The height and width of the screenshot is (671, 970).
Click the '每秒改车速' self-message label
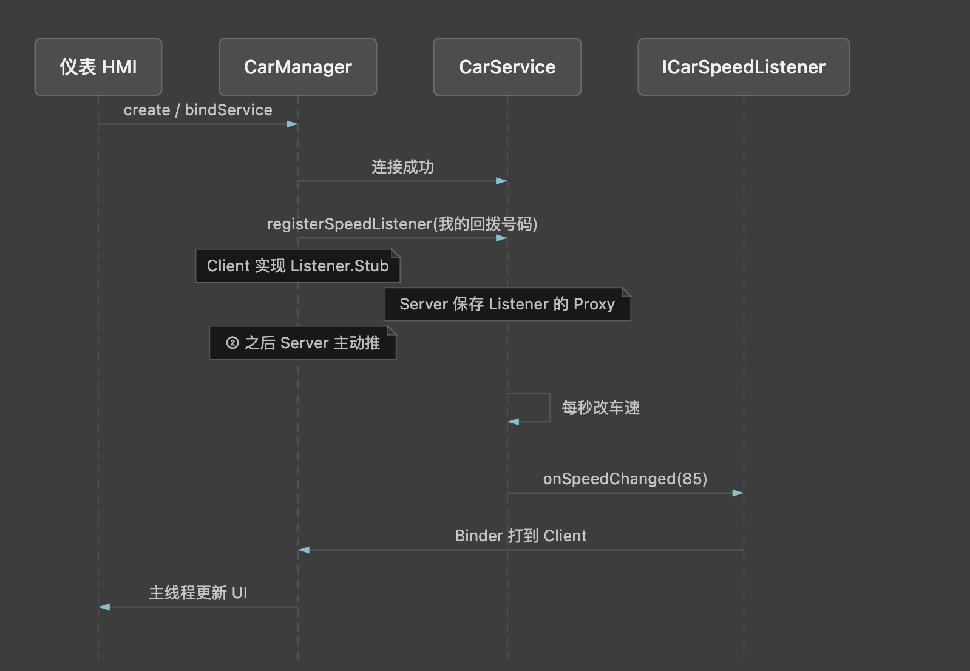tap(600, 408)
